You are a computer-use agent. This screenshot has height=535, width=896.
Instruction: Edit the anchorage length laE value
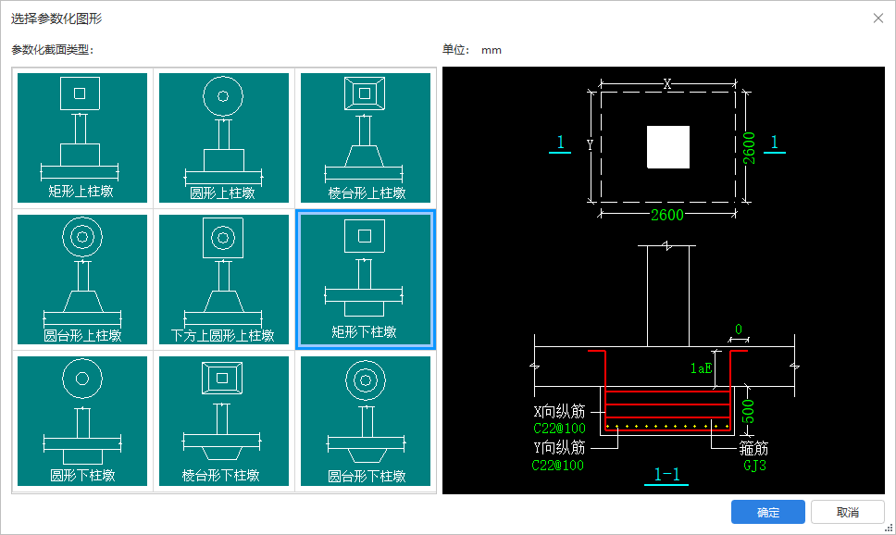click(701, 368)
